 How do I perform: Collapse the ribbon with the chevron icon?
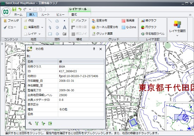190,15
